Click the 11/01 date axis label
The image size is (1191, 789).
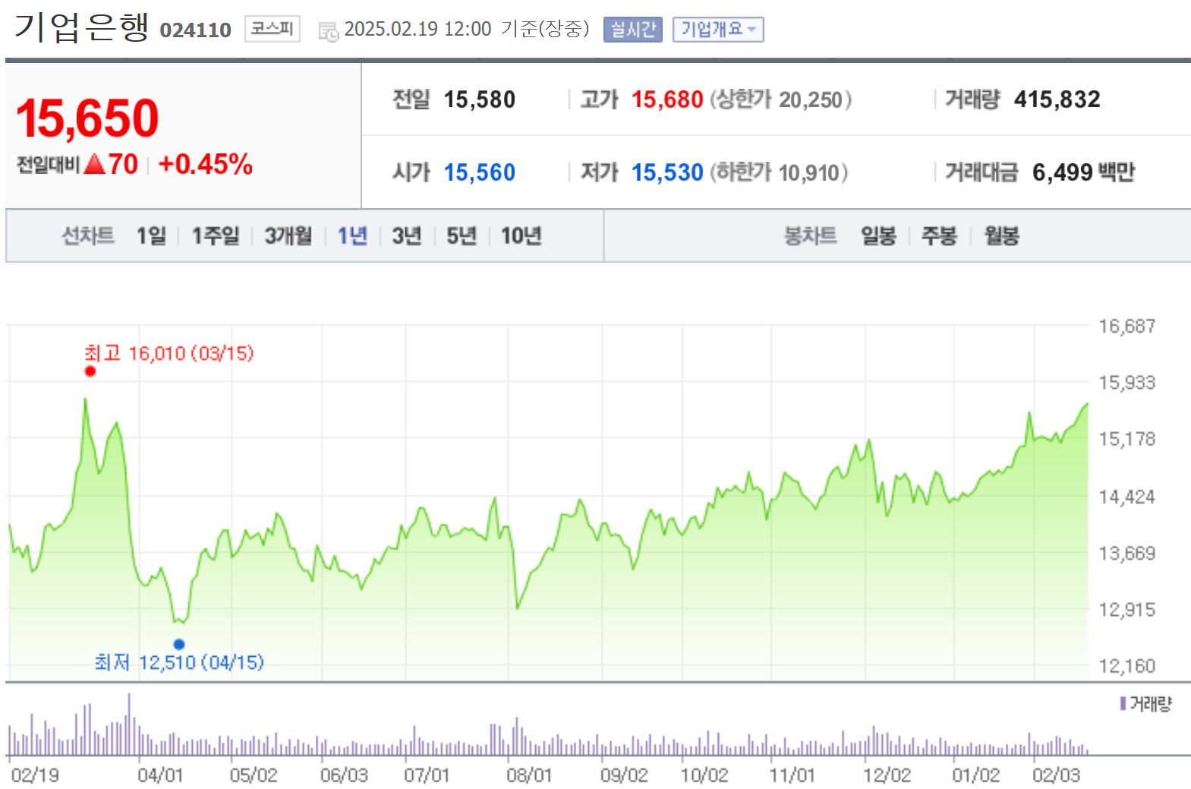coord(792,775)
